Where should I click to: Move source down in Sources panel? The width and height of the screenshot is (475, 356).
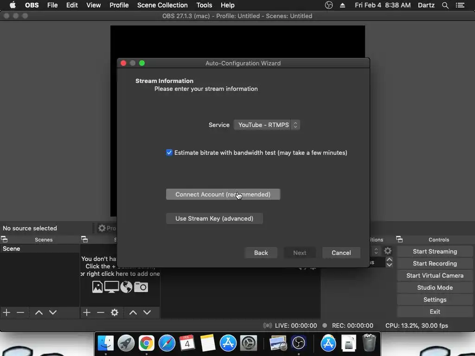point(147,312)
